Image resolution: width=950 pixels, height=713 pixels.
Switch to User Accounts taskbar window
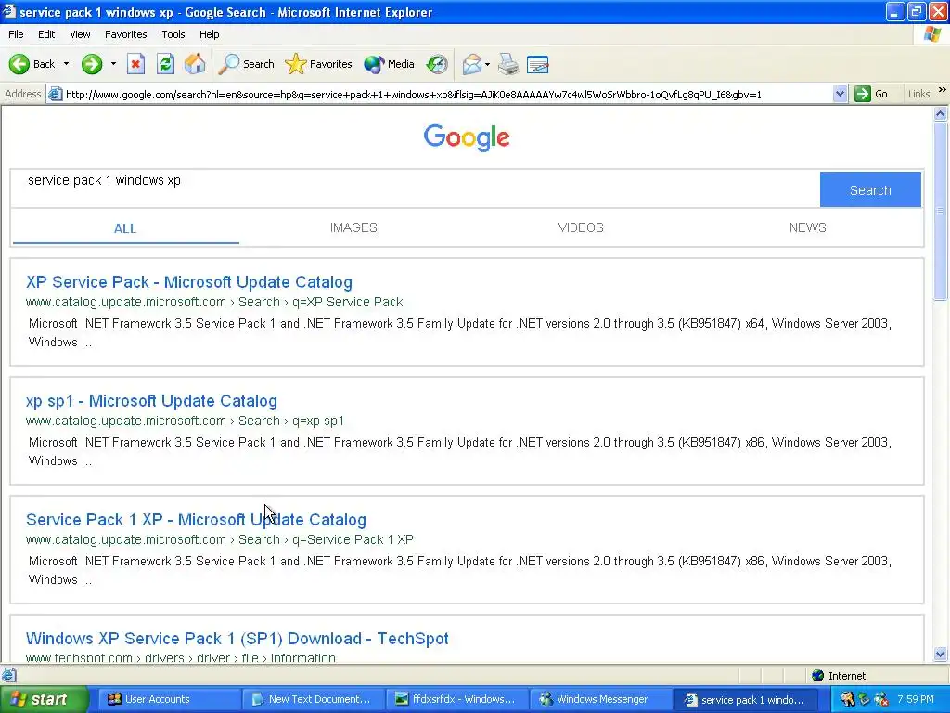(x=170, y=699)
